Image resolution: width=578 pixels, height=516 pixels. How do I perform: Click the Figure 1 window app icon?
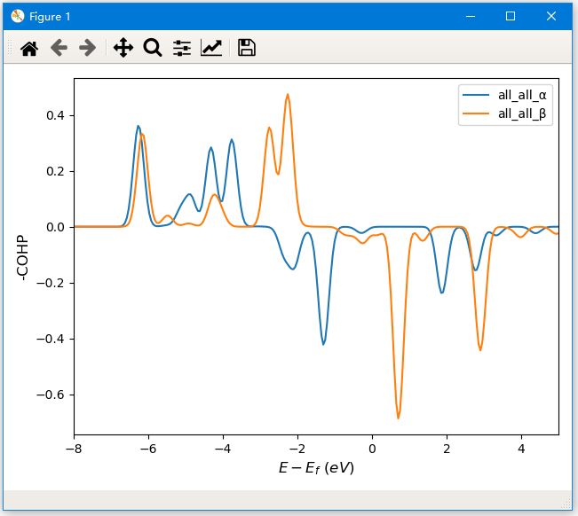coord(17,16)
